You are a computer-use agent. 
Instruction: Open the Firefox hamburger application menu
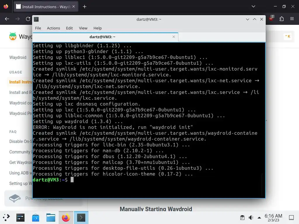292,19
